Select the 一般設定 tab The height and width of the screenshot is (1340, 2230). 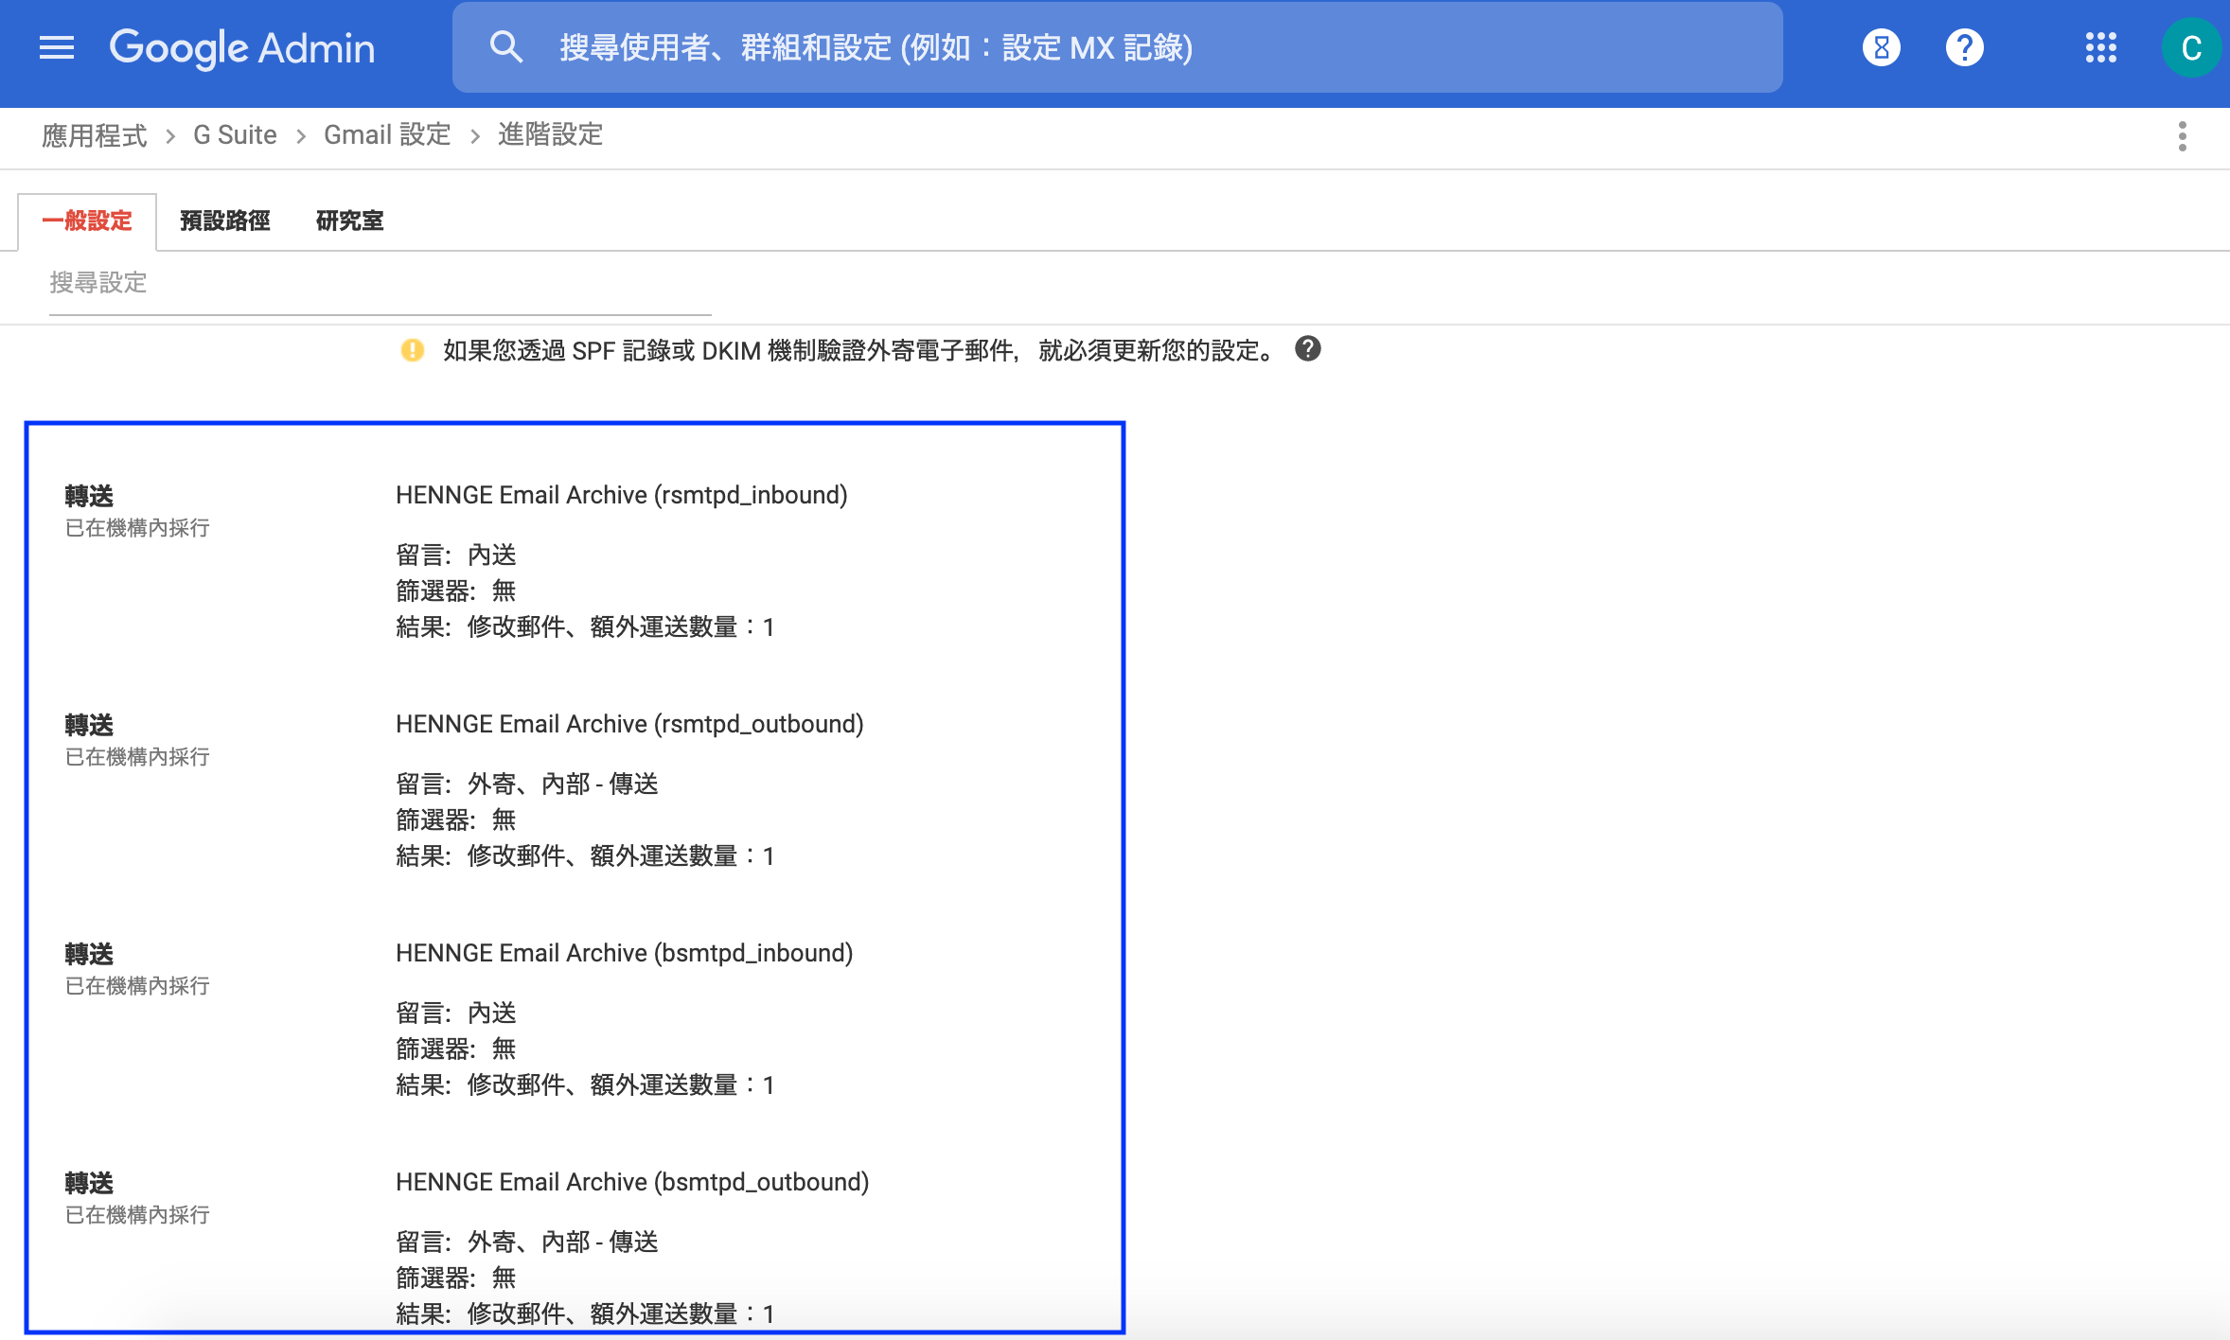(x=87, y=221)
